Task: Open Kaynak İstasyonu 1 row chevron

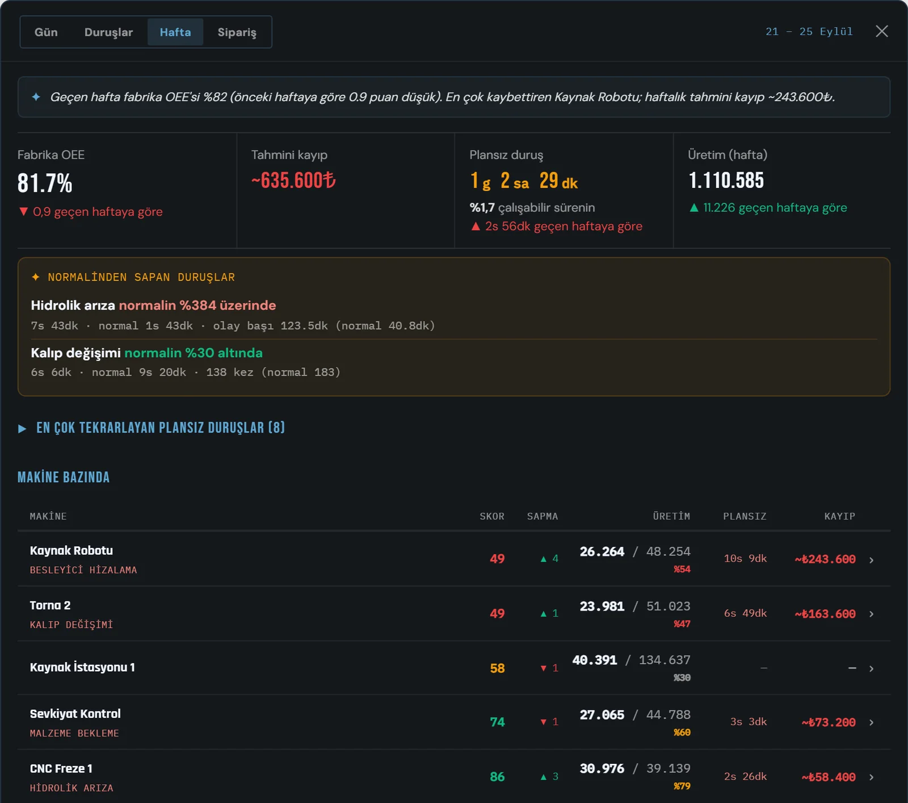Action: click(x=872, y=668)
